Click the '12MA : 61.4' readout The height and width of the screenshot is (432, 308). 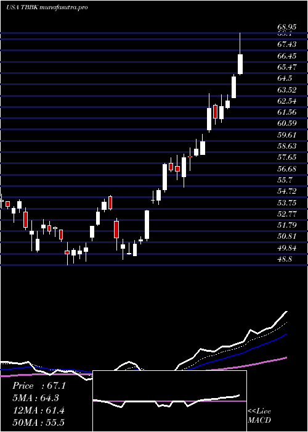point(38,410)
